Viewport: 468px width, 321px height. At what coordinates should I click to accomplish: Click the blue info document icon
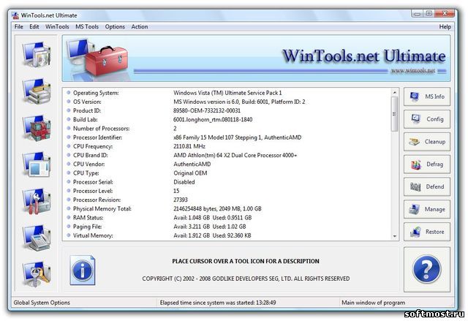tap(83, 270)
